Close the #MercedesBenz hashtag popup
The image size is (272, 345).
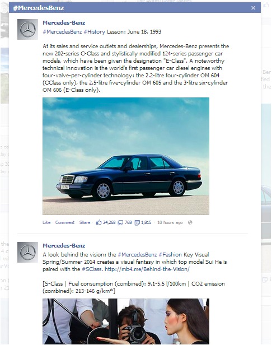253,8
